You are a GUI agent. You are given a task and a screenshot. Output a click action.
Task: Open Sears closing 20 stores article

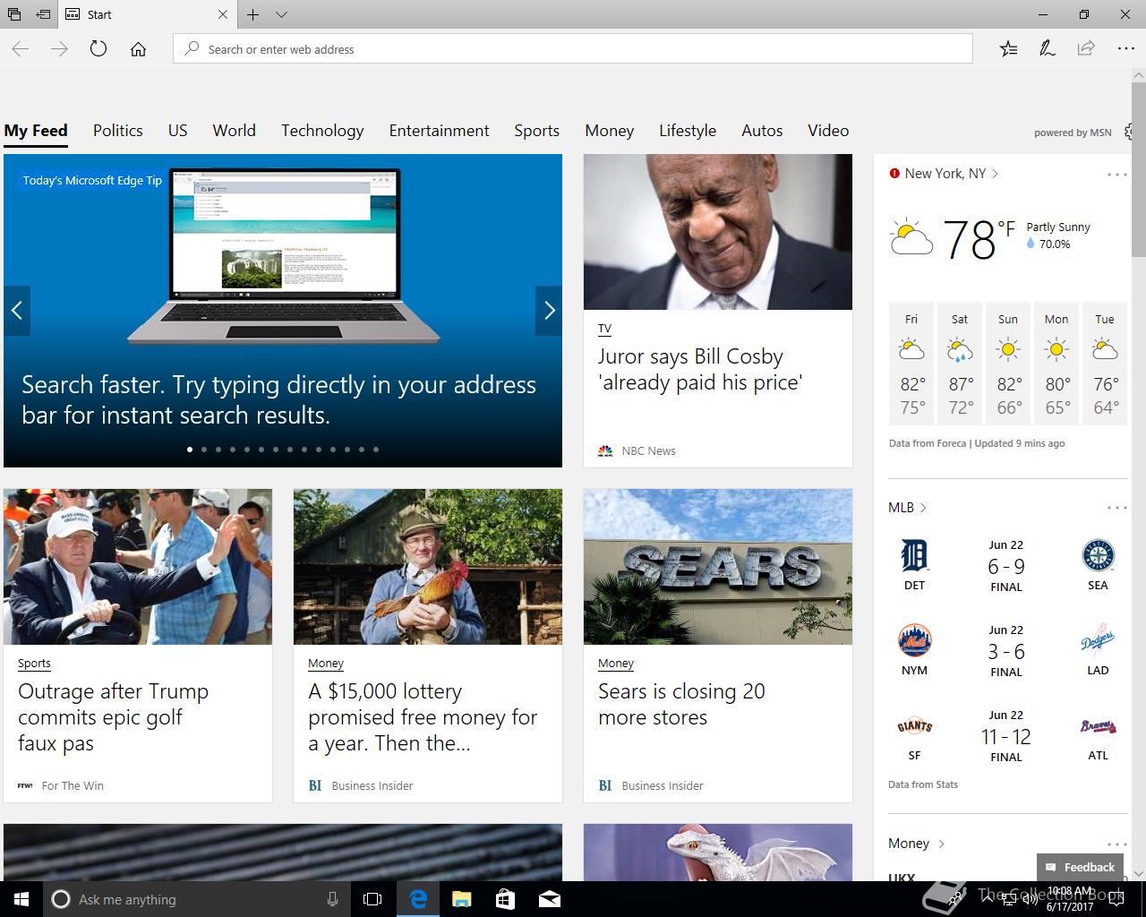pyautogui.click(x=681, y=705)
